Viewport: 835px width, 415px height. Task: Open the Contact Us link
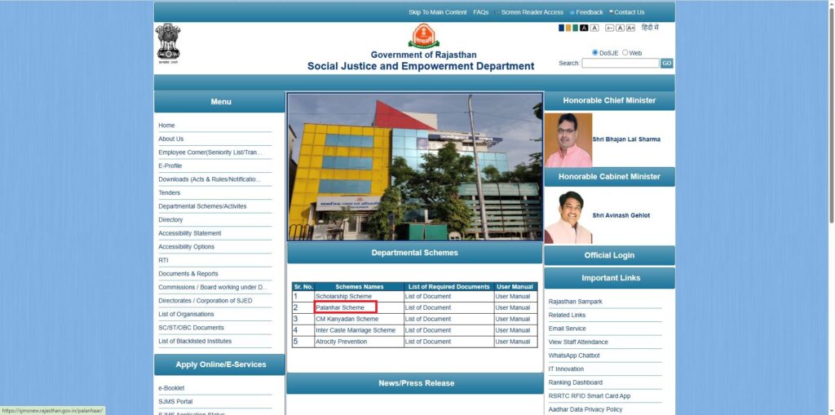point(629,12)
